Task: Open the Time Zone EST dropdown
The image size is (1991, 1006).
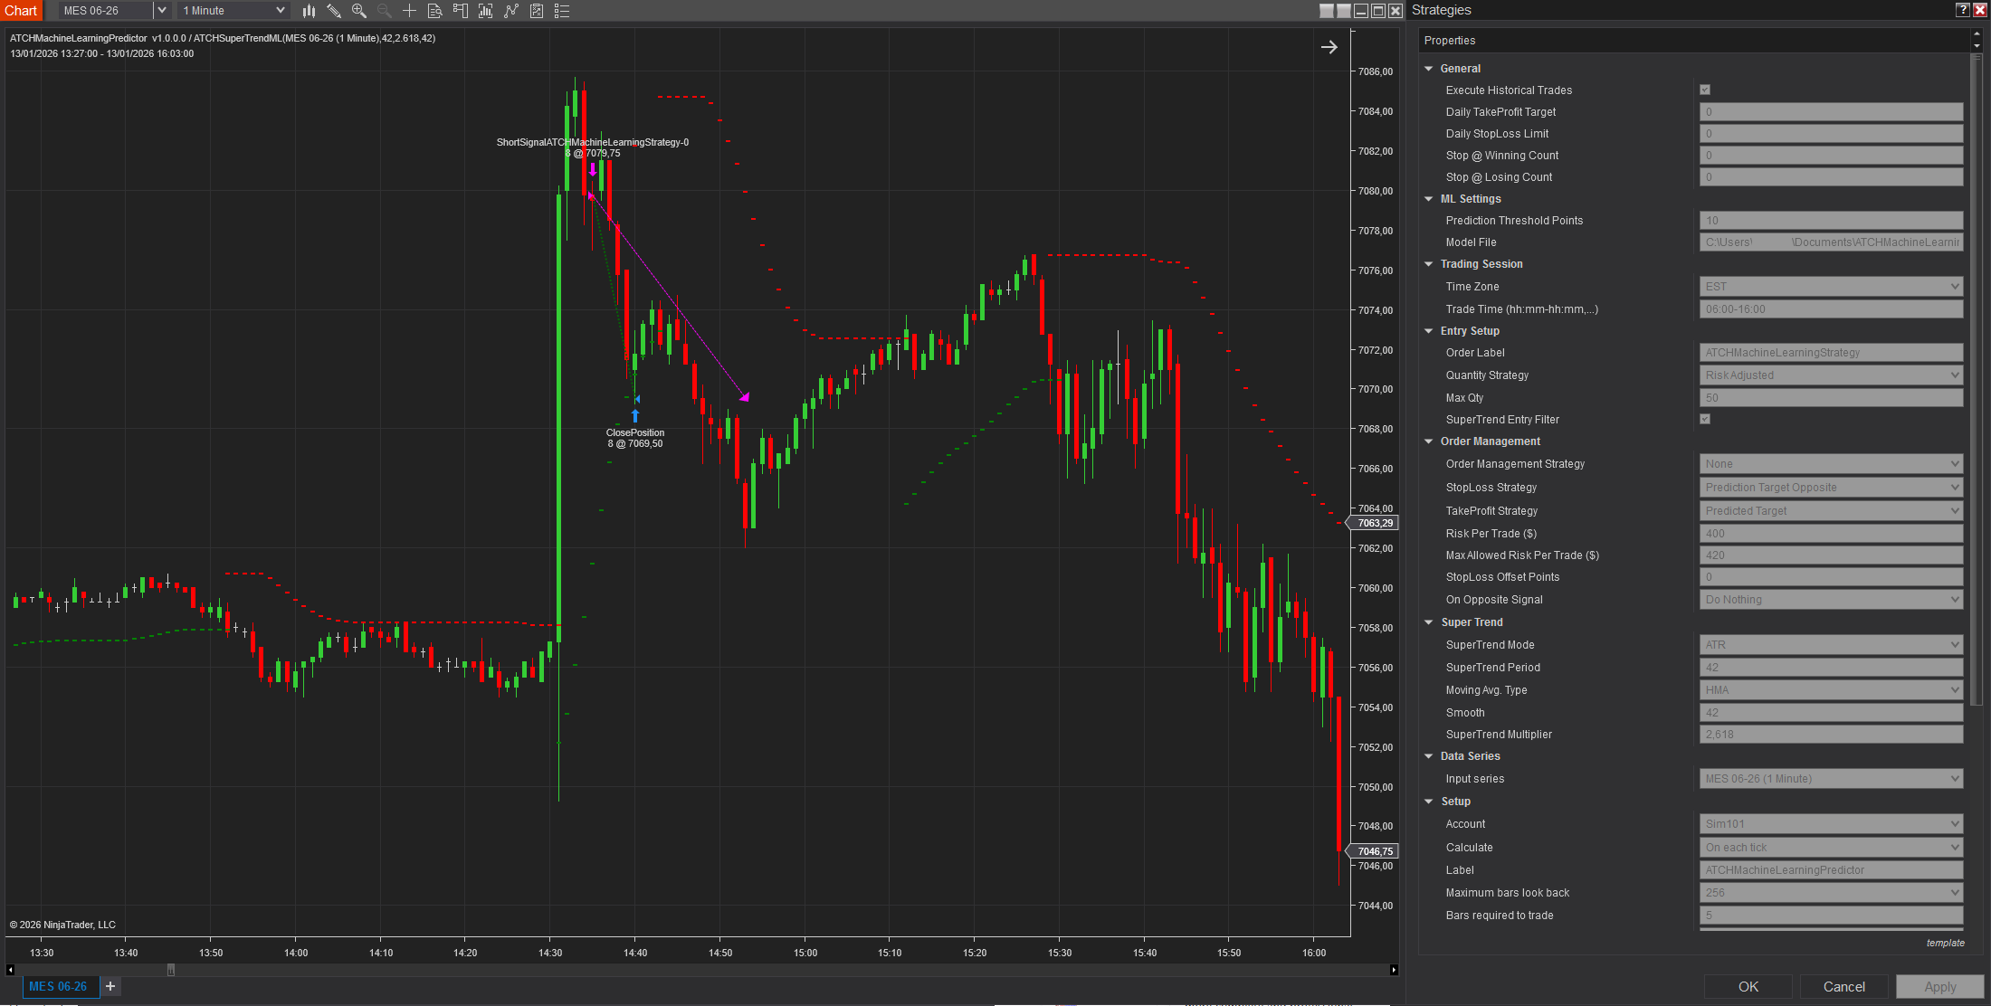Action: coord(1831,287)
